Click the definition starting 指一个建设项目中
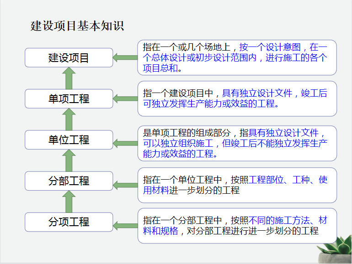The width and height of the screenshot is (352, 264). click(237, 99)
